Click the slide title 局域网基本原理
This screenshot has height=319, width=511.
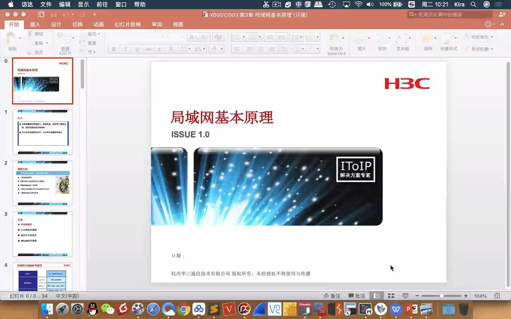(222, 118)
